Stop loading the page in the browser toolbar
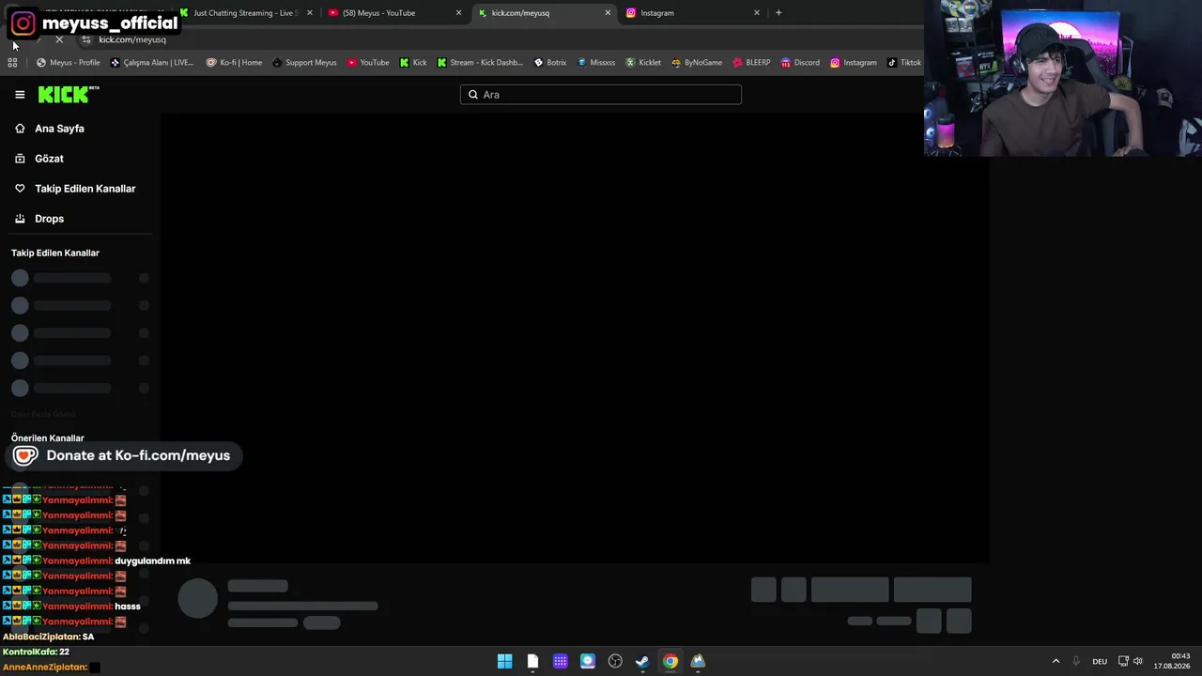This screenshot has height=676, width=1202. point(59,39)
